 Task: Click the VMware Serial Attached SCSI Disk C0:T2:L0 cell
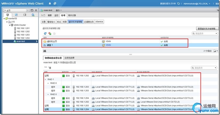click(x=167, y=91)
